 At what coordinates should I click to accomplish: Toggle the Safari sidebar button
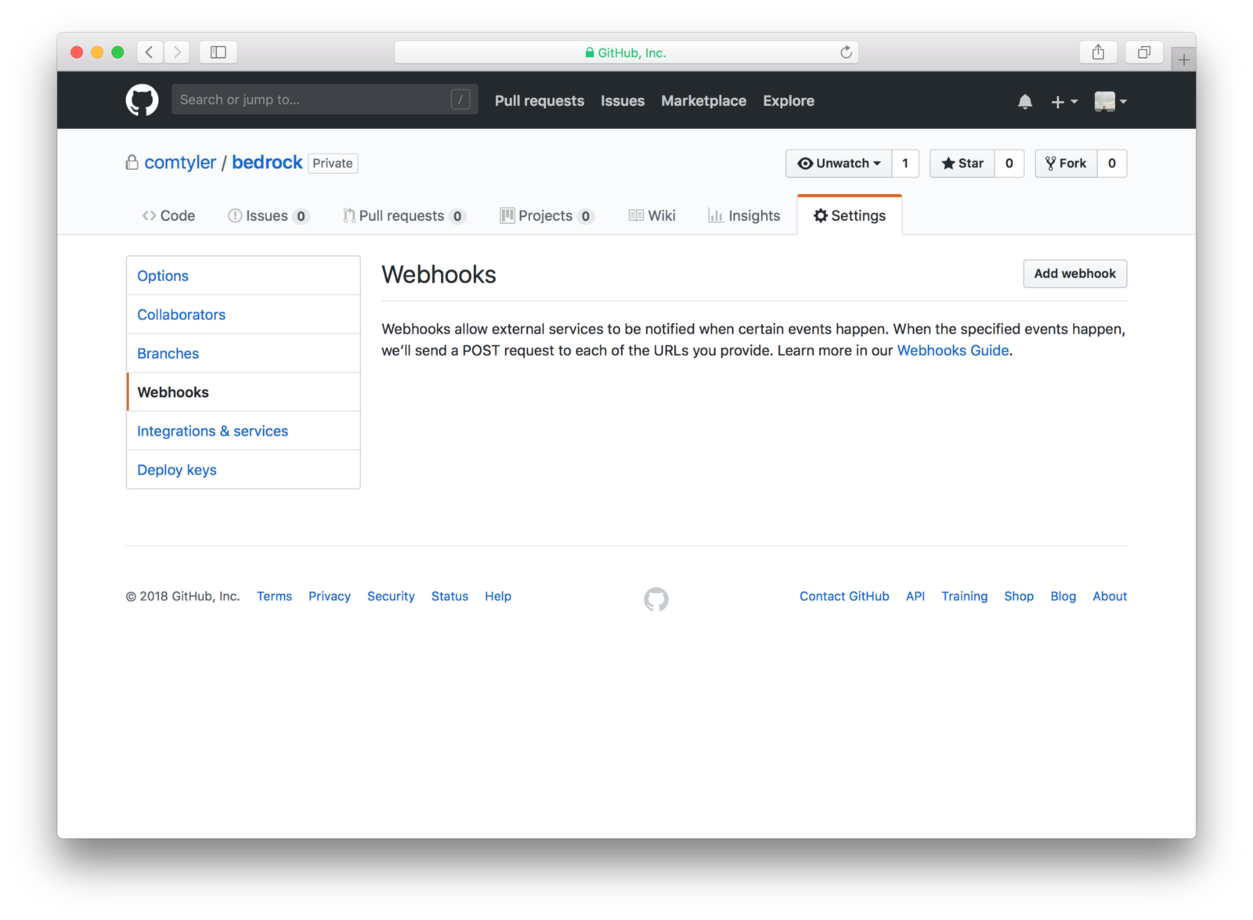coord(218,52)
